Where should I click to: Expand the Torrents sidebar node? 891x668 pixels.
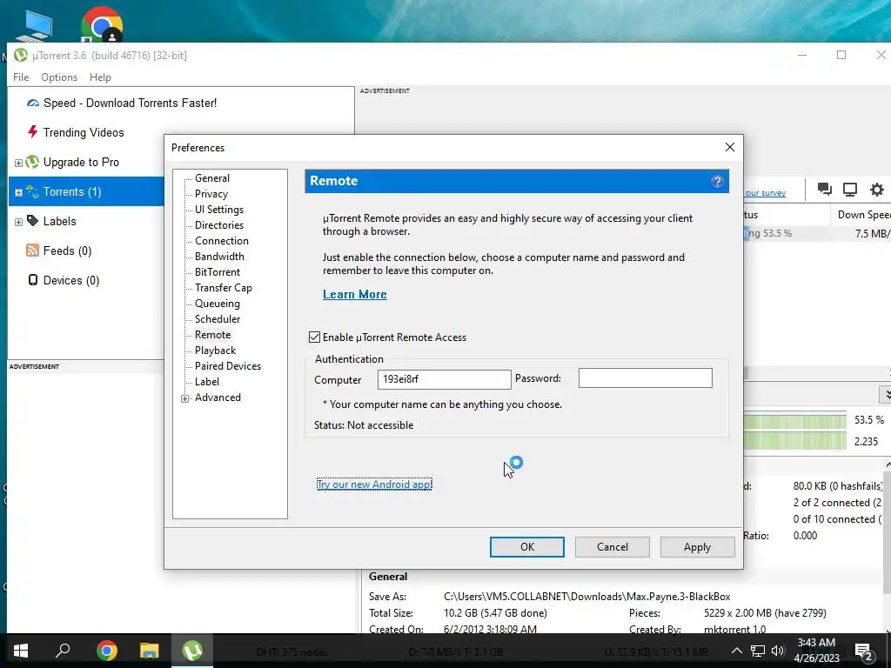coord(18,192)
